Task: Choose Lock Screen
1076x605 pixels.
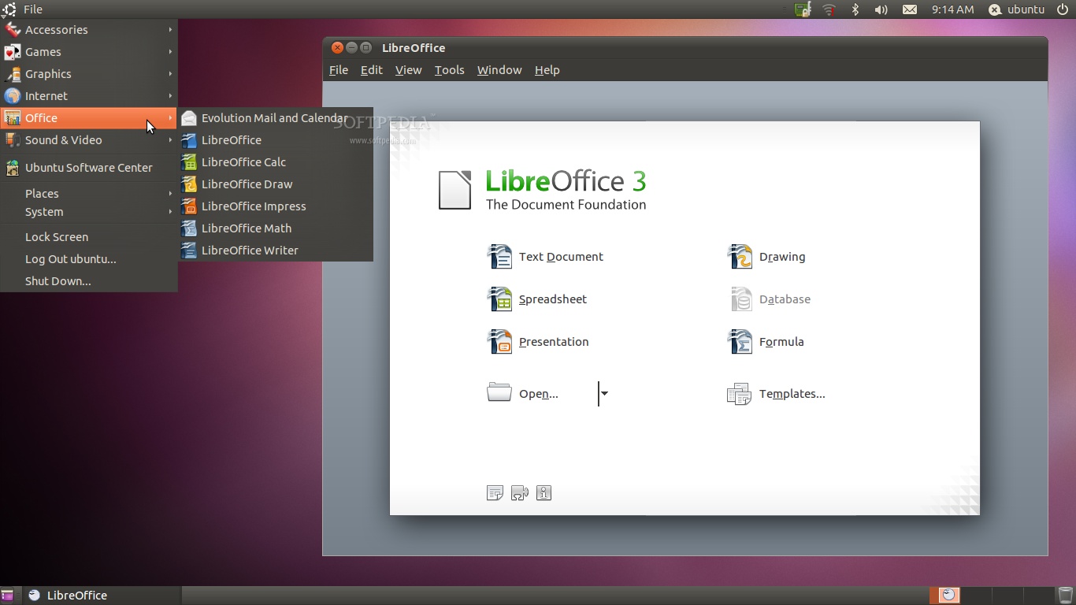Action: pos(89,237)
